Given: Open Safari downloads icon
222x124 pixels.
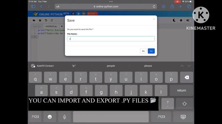Looking at the screenshot, I should click(163, 7).
